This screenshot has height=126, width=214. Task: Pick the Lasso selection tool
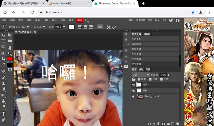pos(3,47)
